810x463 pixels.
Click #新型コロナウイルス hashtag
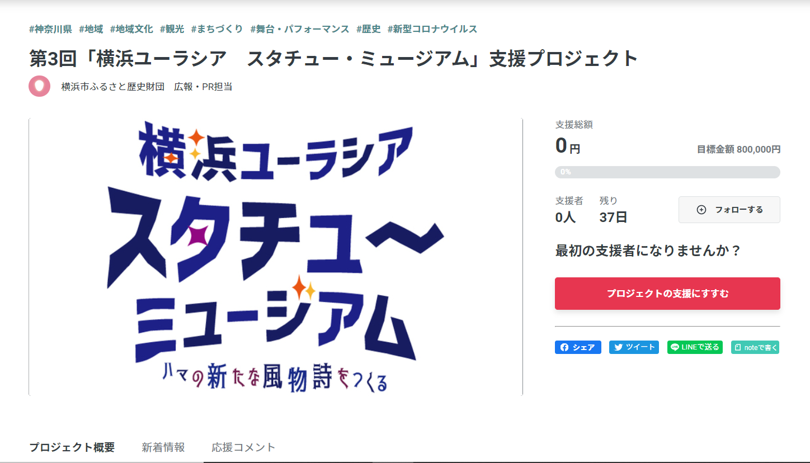click(x=432, y=29)
